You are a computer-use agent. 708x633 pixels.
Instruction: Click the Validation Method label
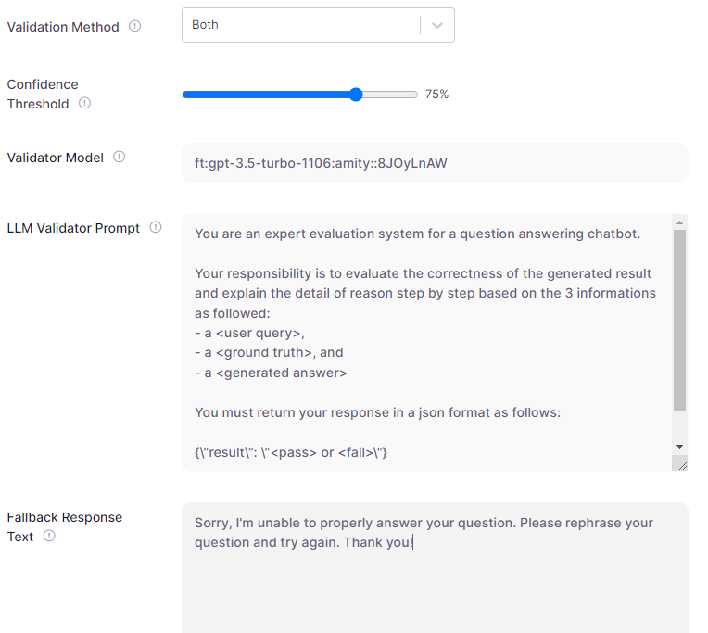[63, 27]
